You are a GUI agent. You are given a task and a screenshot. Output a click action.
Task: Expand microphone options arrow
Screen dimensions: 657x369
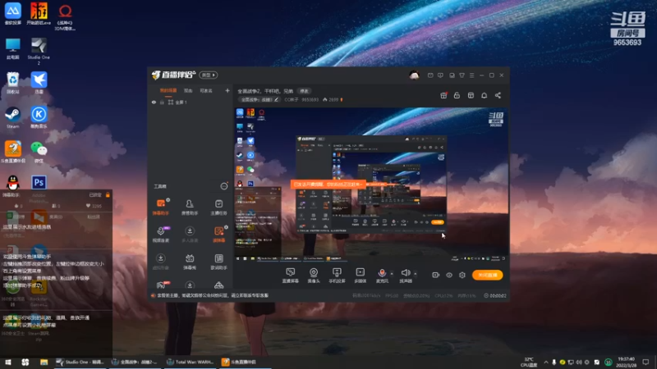tap(392, 274)
